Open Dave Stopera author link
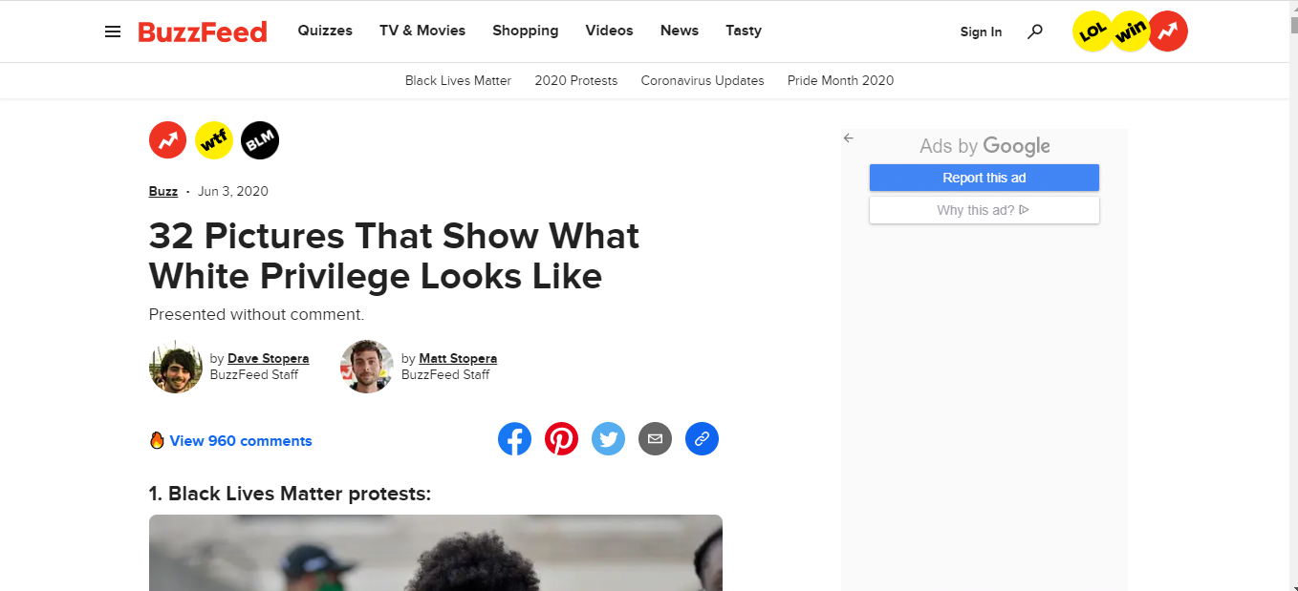The width and height of the screenshot is (1298, 591). pos(268,359)
